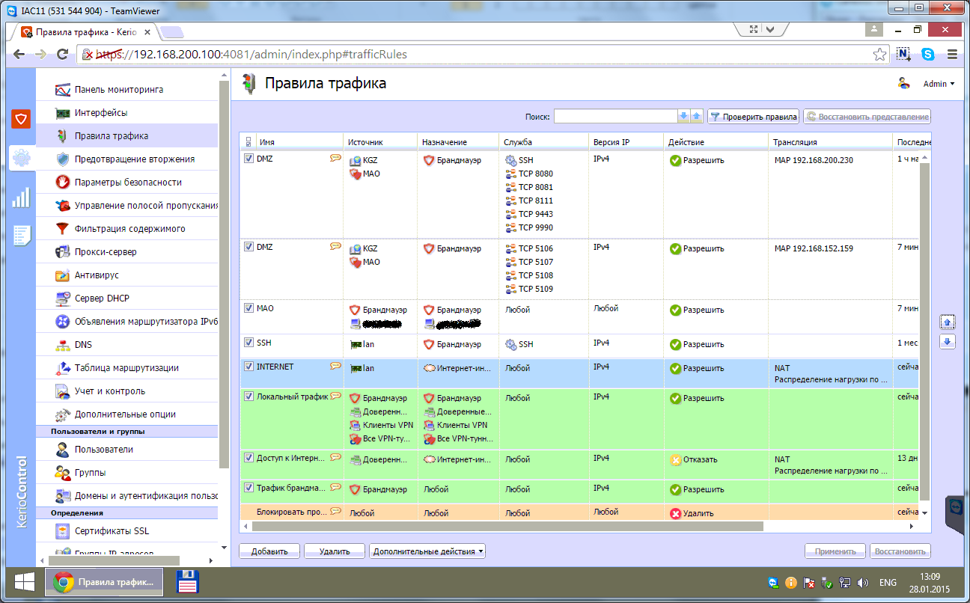
Task: Open the logs document icon in left rail
Action: 21,236
